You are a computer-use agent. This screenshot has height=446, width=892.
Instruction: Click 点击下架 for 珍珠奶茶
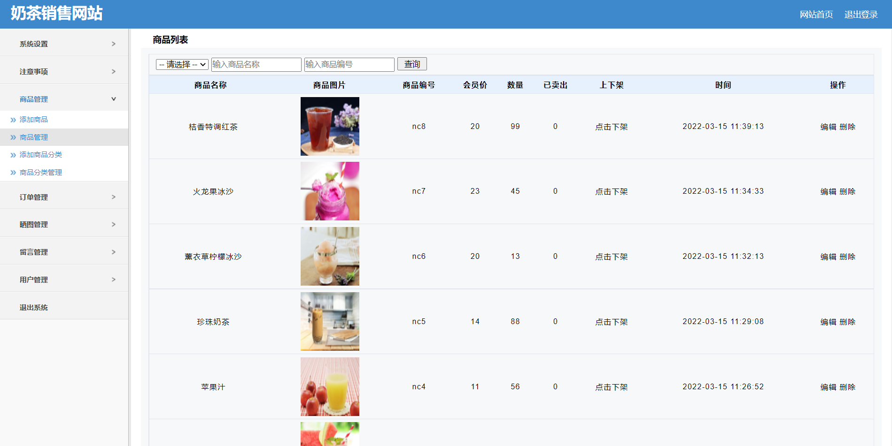pyautogui.click(x=612, y=322)
